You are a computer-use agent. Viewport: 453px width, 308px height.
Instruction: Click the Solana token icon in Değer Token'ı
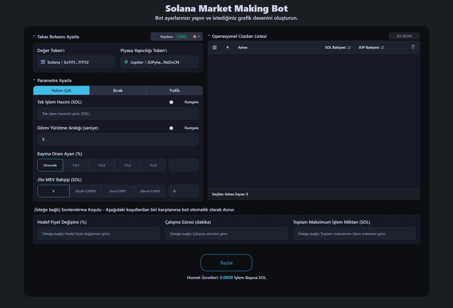click(x=43, y=62)
